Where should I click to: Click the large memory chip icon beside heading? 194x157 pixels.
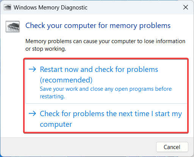[x=13, y=26]
